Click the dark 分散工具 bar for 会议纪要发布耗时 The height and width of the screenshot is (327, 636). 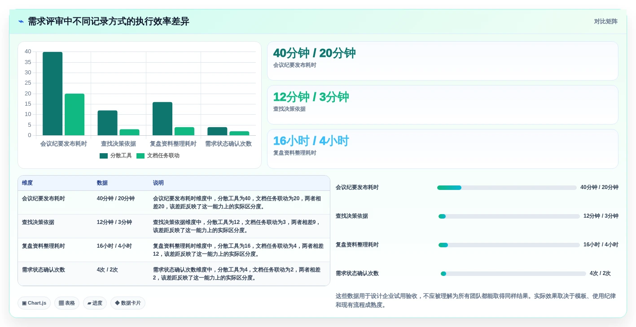(53, 94)
